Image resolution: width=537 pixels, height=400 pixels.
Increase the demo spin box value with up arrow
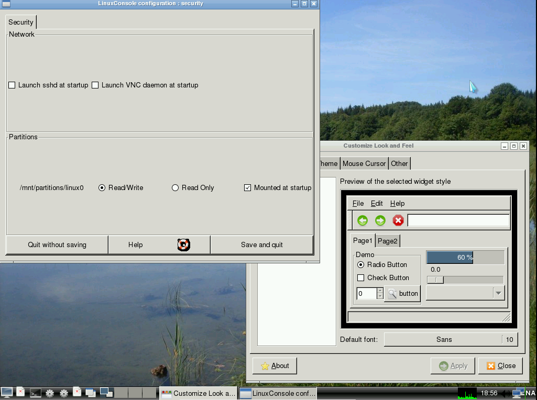tap(380, 291)
